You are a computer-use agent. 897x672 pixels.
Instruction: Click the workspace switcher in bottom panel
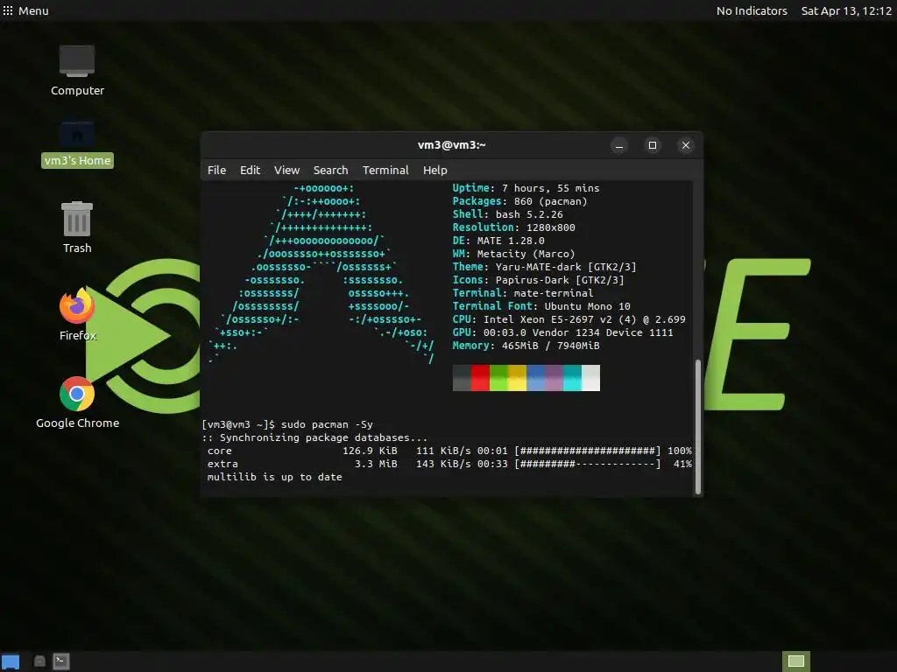[795, 661]
